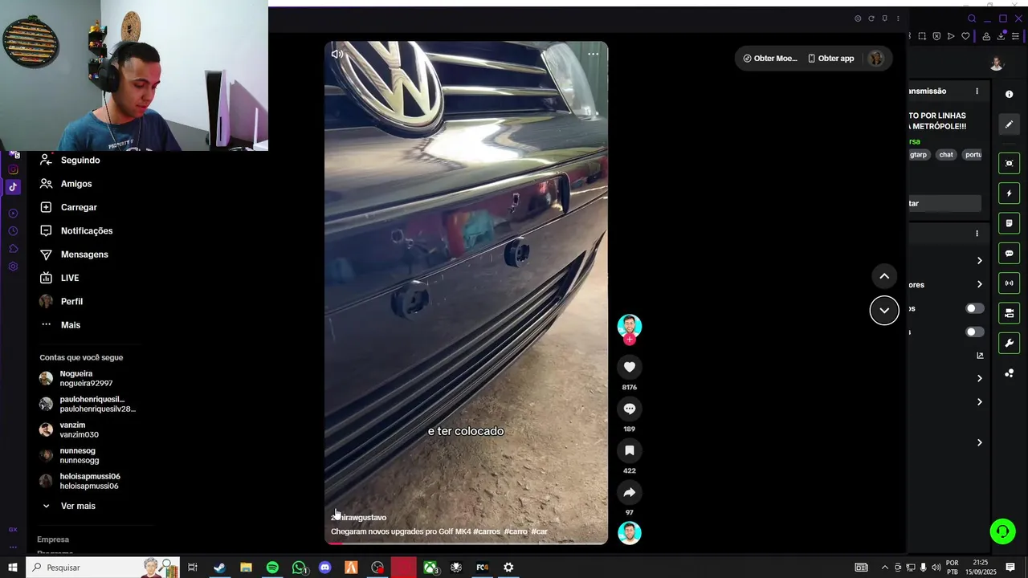Click green wrench tools icon
The image size is (1028, 578).
click(1010, 344)
